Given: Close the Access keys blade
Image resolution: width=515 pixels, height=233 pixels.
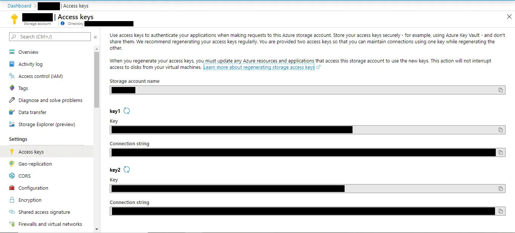Looking at the screenshot, I should coord(509,17).
